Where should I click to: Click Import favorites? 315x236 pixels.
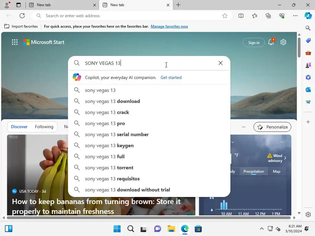[x=21, y=26]
